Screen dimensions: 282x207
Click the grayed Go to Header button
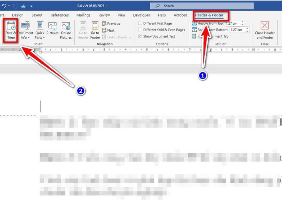pos(83,30)
